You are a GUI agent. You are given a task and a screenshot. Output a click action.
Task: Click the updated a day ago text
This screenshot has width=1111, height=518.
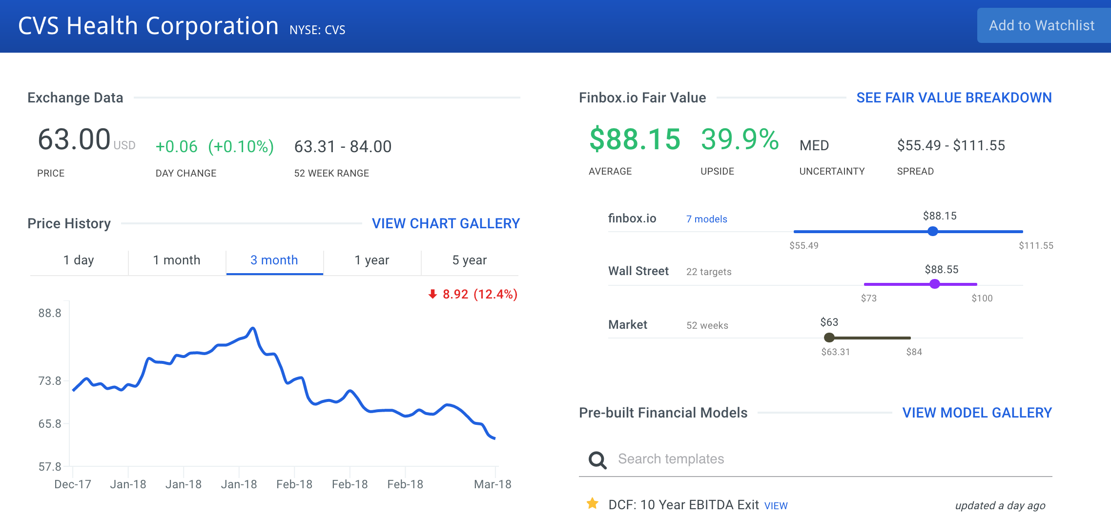coord(1000,505)
